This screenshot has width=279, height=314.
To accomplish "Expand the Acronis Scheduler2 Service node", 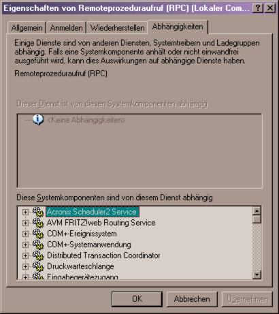I will click(x=25, y=212).
